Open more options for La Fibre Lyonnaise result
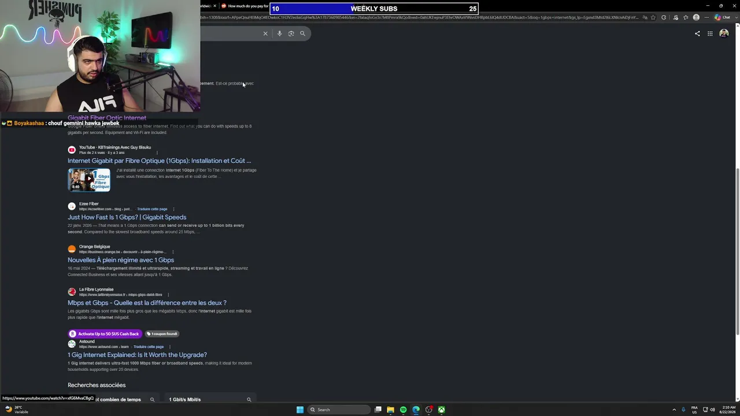The image size is (740, 416). coord(168,295)
